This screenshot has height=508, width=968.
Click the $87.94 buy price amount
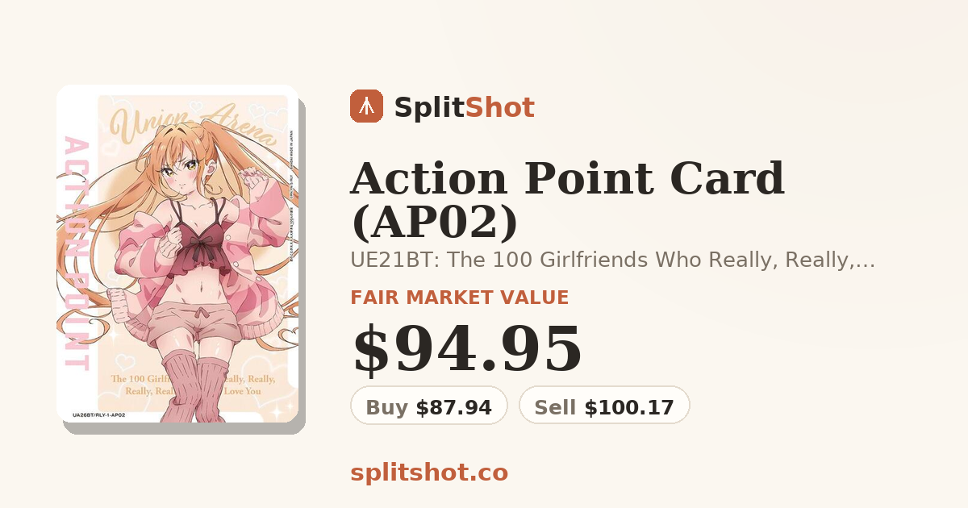453,408
